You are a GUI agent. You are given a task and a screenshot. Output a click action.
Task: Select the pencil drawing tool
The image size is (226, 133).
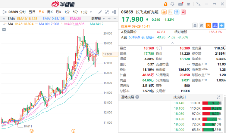pyautogui.click(x=100, y=12)
